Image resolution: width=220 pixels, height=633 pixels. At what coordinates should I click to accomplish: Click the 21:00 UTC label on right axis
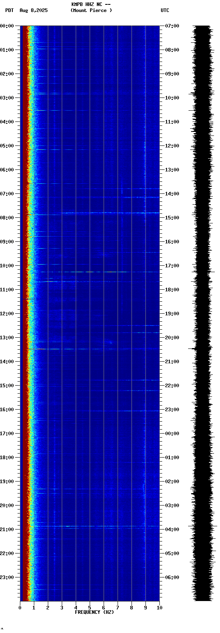172,362
